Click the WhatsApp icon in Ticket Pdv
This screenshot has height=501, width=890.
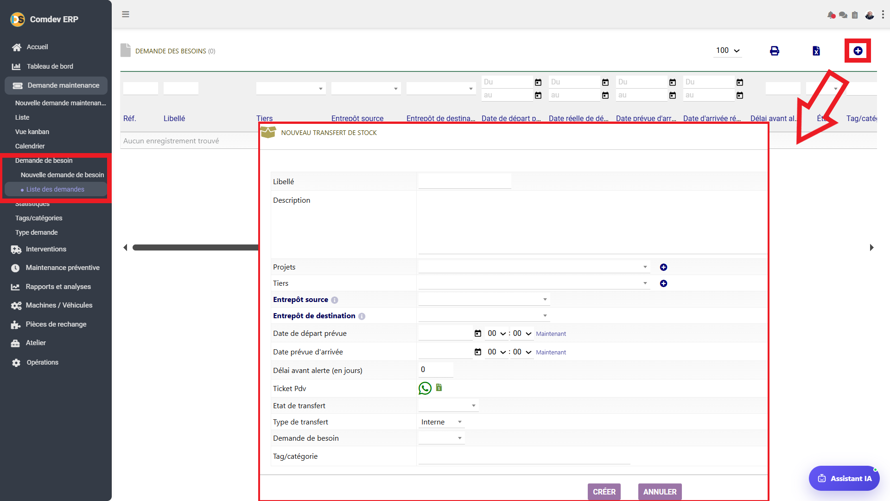pyautogui.click(x=425, y=388)
